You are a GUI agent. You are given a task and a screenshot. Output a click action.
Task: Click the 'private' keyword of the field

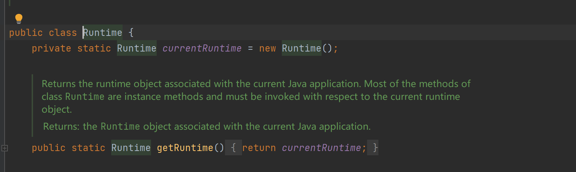(52, 48)
